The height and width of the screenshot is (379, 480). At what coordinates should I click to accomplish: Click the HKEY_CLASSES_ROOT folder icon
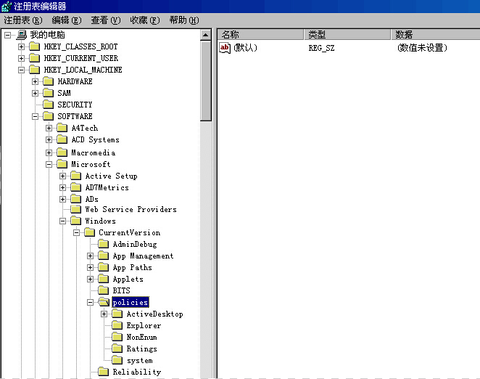click(35, 46)
